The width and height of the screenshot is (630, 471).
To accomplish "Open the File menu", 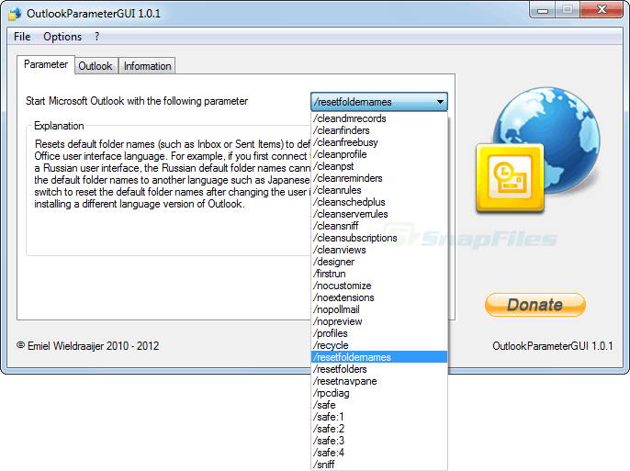I will pyautogui.click(x=22, y=37).
